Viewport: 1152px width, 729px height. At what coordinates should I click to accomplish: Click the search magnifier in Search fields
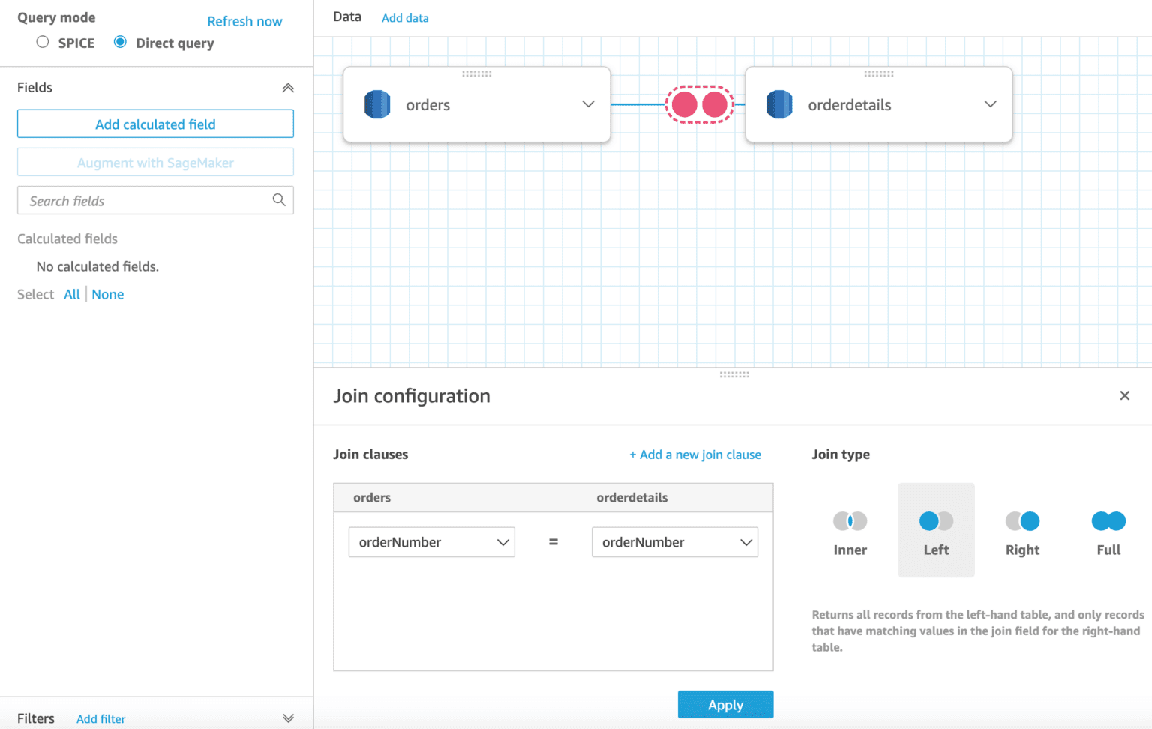point(279,200)
